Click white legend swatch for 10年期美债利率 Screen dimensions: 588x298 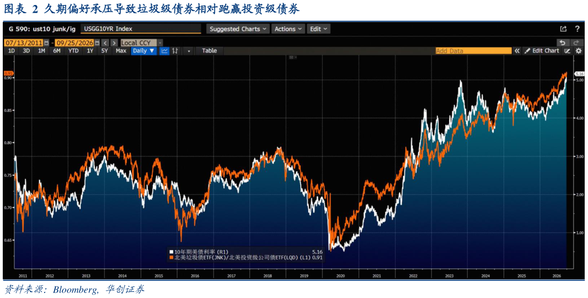pos(171,252)
